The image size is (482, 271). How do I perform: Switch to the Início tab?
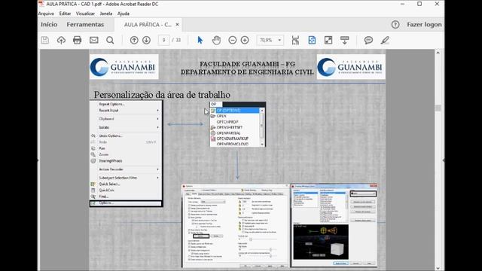[x=49, y=25]
